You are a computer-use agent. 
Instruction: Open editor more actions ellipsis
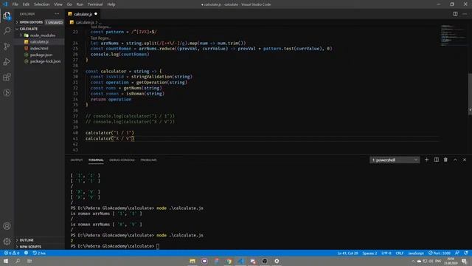[x=465, y=14]
